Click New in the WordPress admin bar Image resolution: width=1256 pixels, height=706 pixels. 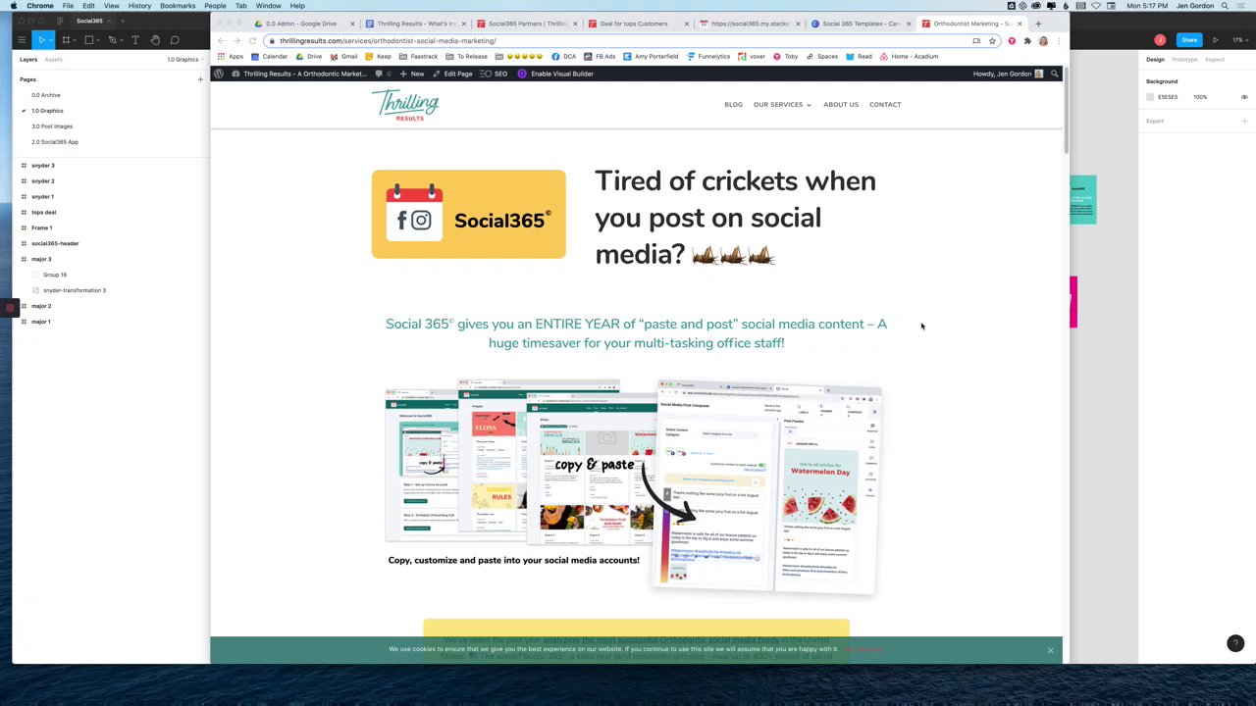pyautogui.click(x=412, y=74)
